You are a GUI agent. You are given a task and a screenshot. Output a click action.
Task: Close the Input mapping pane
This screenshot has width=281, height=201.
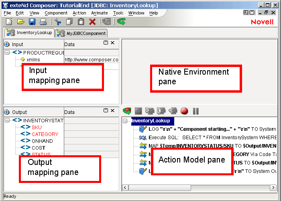[112, 43]
